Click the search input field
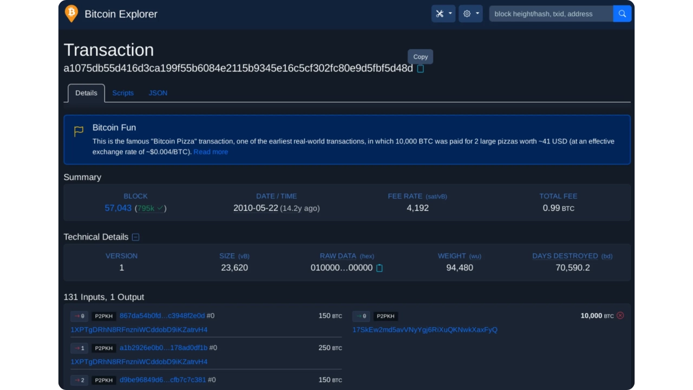Image resolution: width=693 pixels, height=390 pixels. [551, 14]
